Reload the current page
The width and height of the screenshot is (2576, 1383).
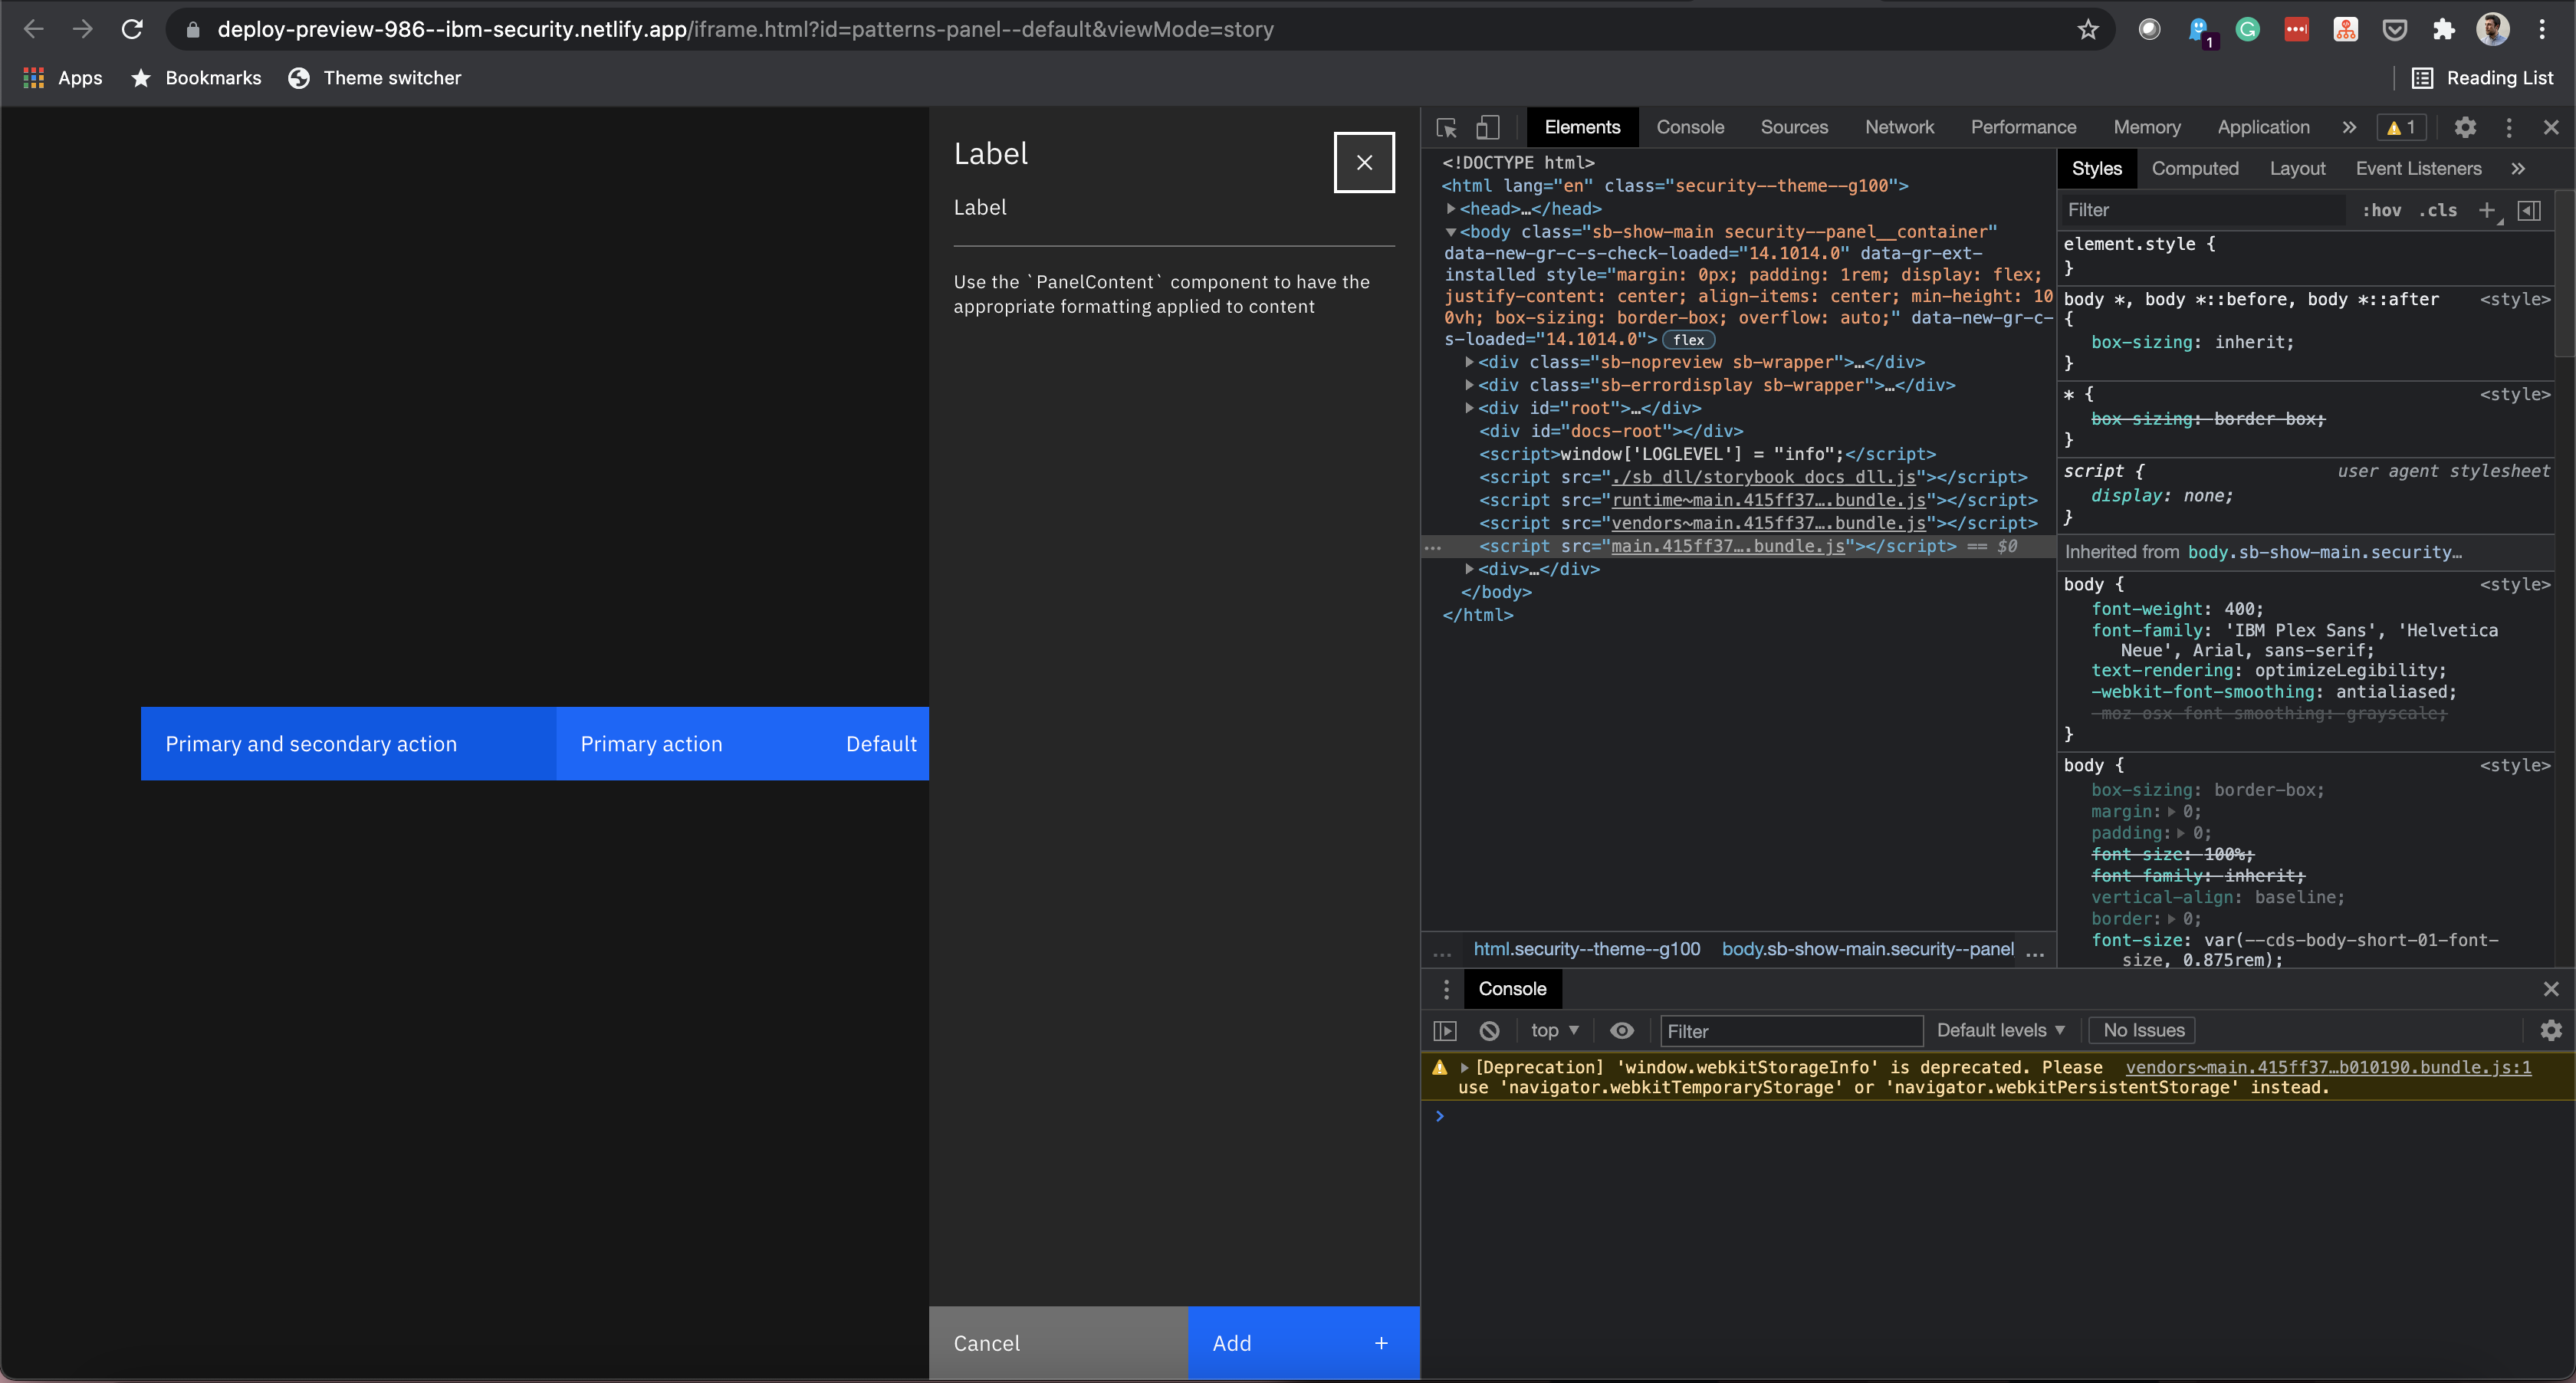(132, 29)
